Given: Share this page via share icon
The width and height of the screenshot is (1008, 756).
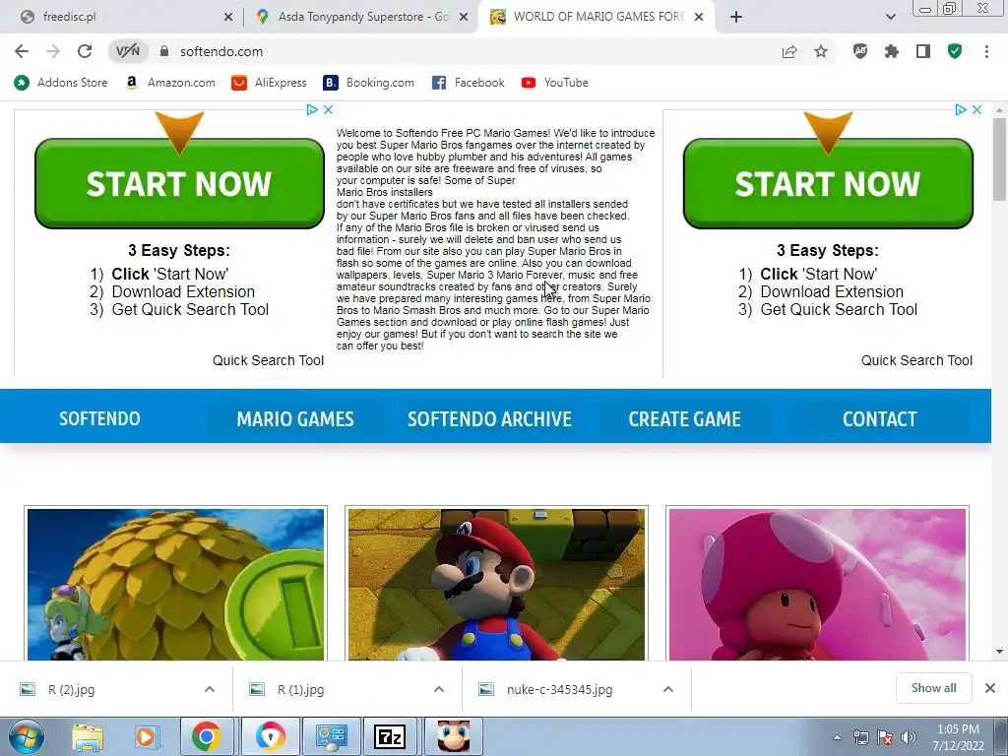Looking at the screenshot, I should [789, 51].
